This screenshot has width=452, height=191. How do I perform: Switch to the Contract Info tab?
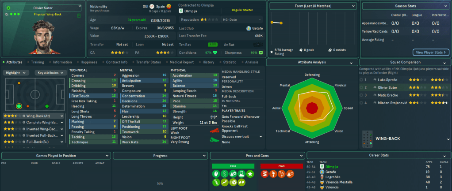117,62
